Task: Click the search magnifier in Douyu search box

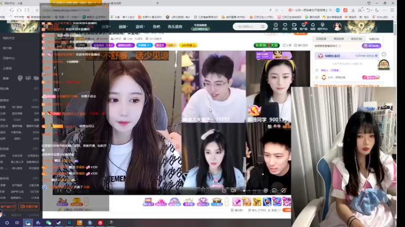Action: coord(263,27)
